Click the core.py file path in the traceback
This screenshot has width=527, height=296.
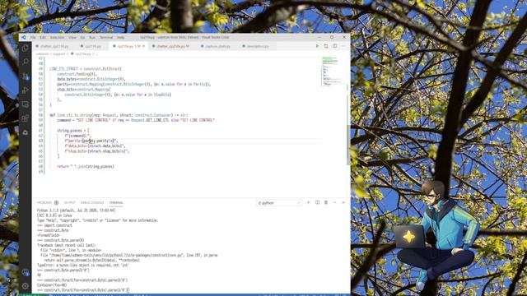117,256
